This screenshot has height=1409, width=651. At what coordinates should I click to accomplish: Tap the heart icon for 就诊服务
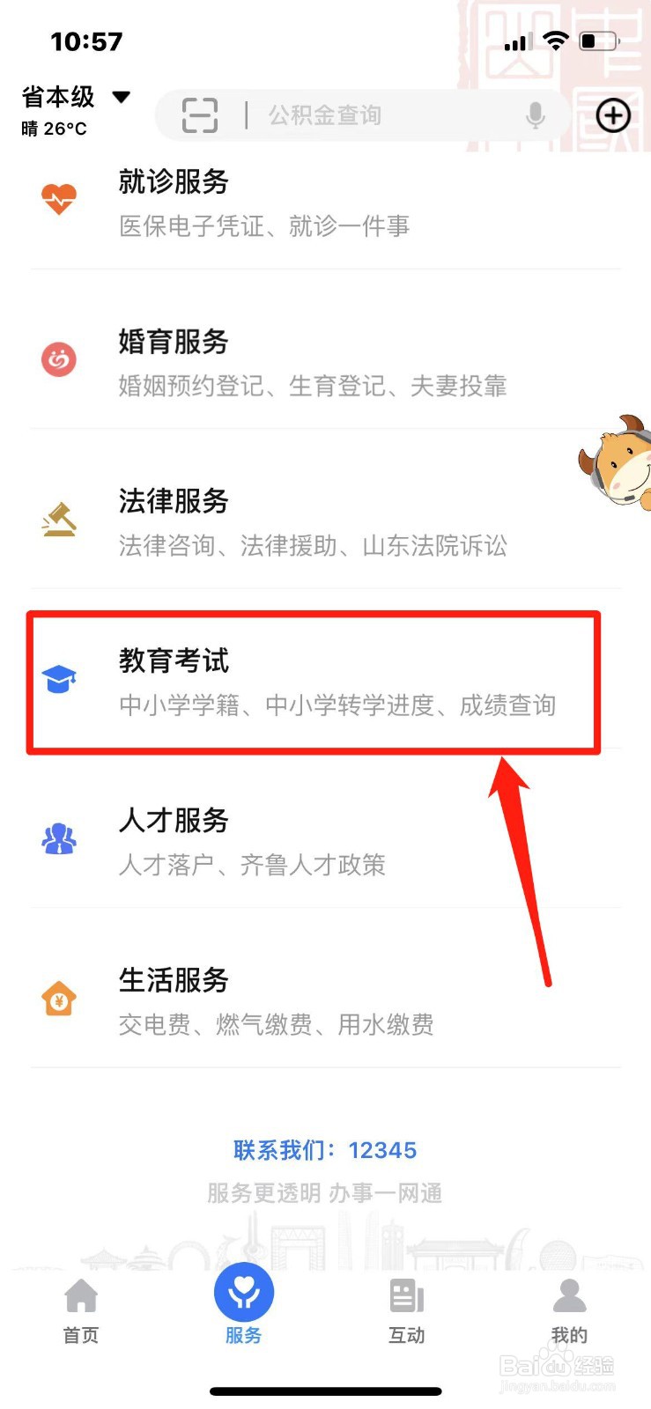pyautogui.click(x=59, y=200)
